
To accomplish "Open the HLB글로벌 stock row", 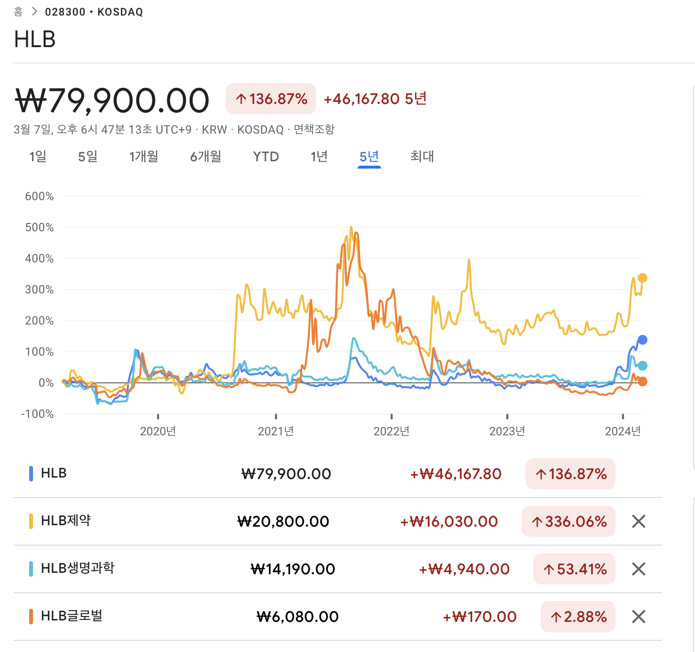I will [x=338, y=617].
